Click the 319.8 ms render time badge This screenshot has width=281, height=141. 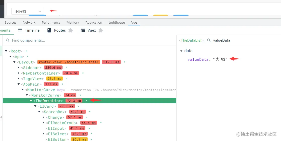pos(111,62)
